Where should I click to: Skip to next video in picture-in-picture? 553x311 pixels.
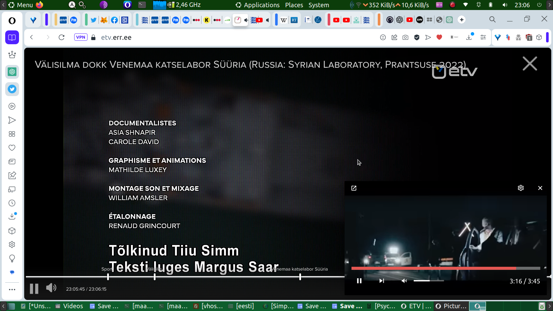[x=382, y=281]
